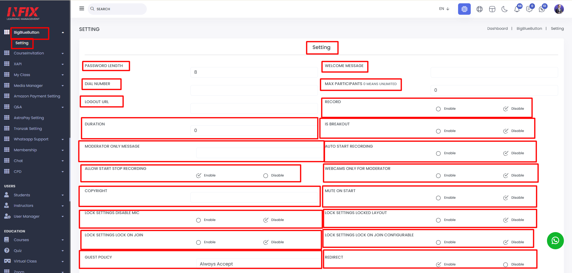
Task: Select Disable for Allow Start Stop Recording
Action: (266, 176)
